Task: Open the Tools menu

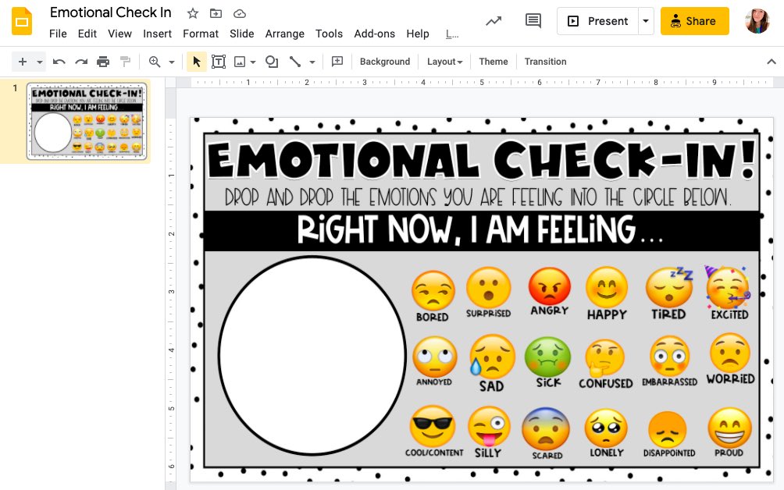Action: [329, 34]
